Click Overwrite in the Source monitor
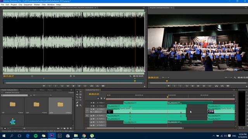The image size is (248, 139). 97,86
